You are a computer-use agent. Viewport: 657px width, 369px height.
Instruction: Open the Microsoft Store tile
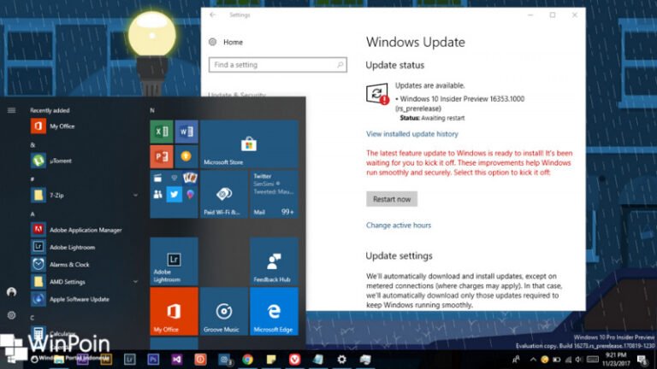point(249,143)
